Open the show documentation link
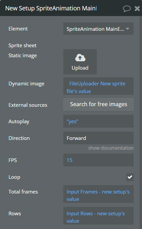 pyautogui.click(x=111, y=148)
